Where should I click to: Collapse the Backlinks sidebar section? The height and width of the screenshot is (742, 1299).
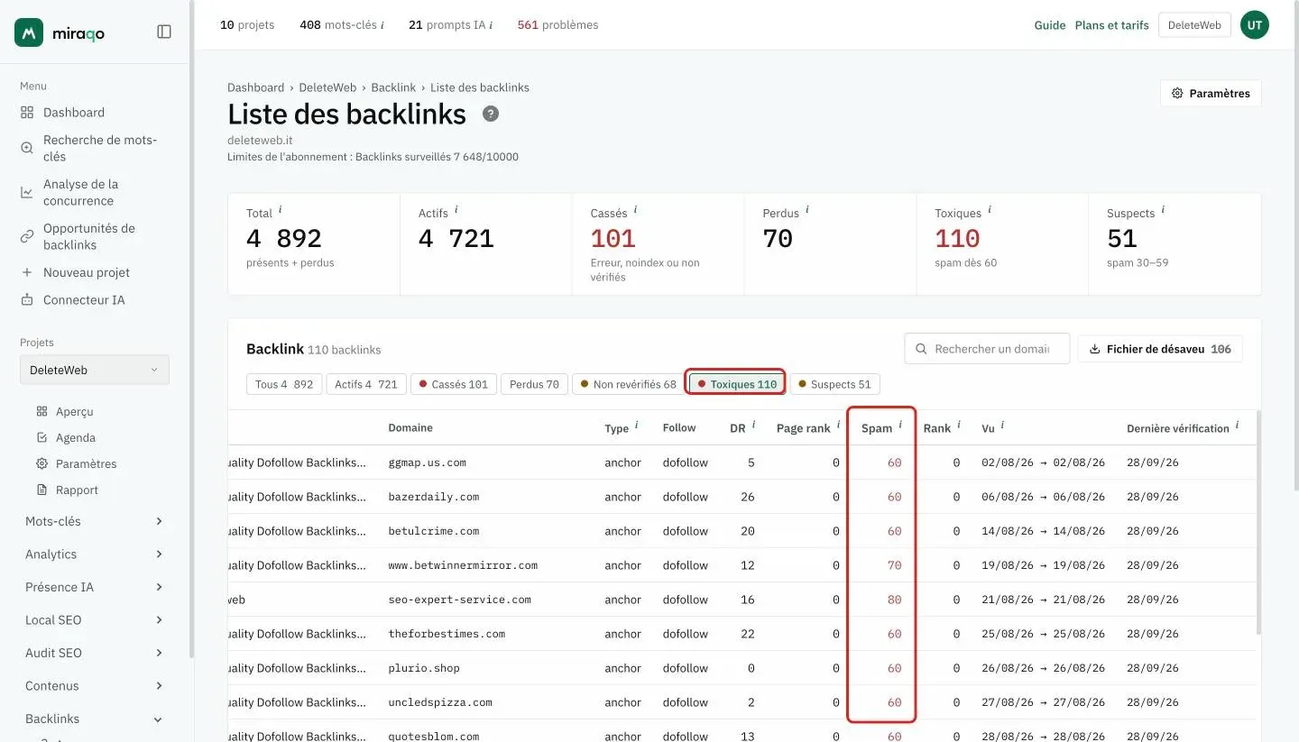[94, 719]
